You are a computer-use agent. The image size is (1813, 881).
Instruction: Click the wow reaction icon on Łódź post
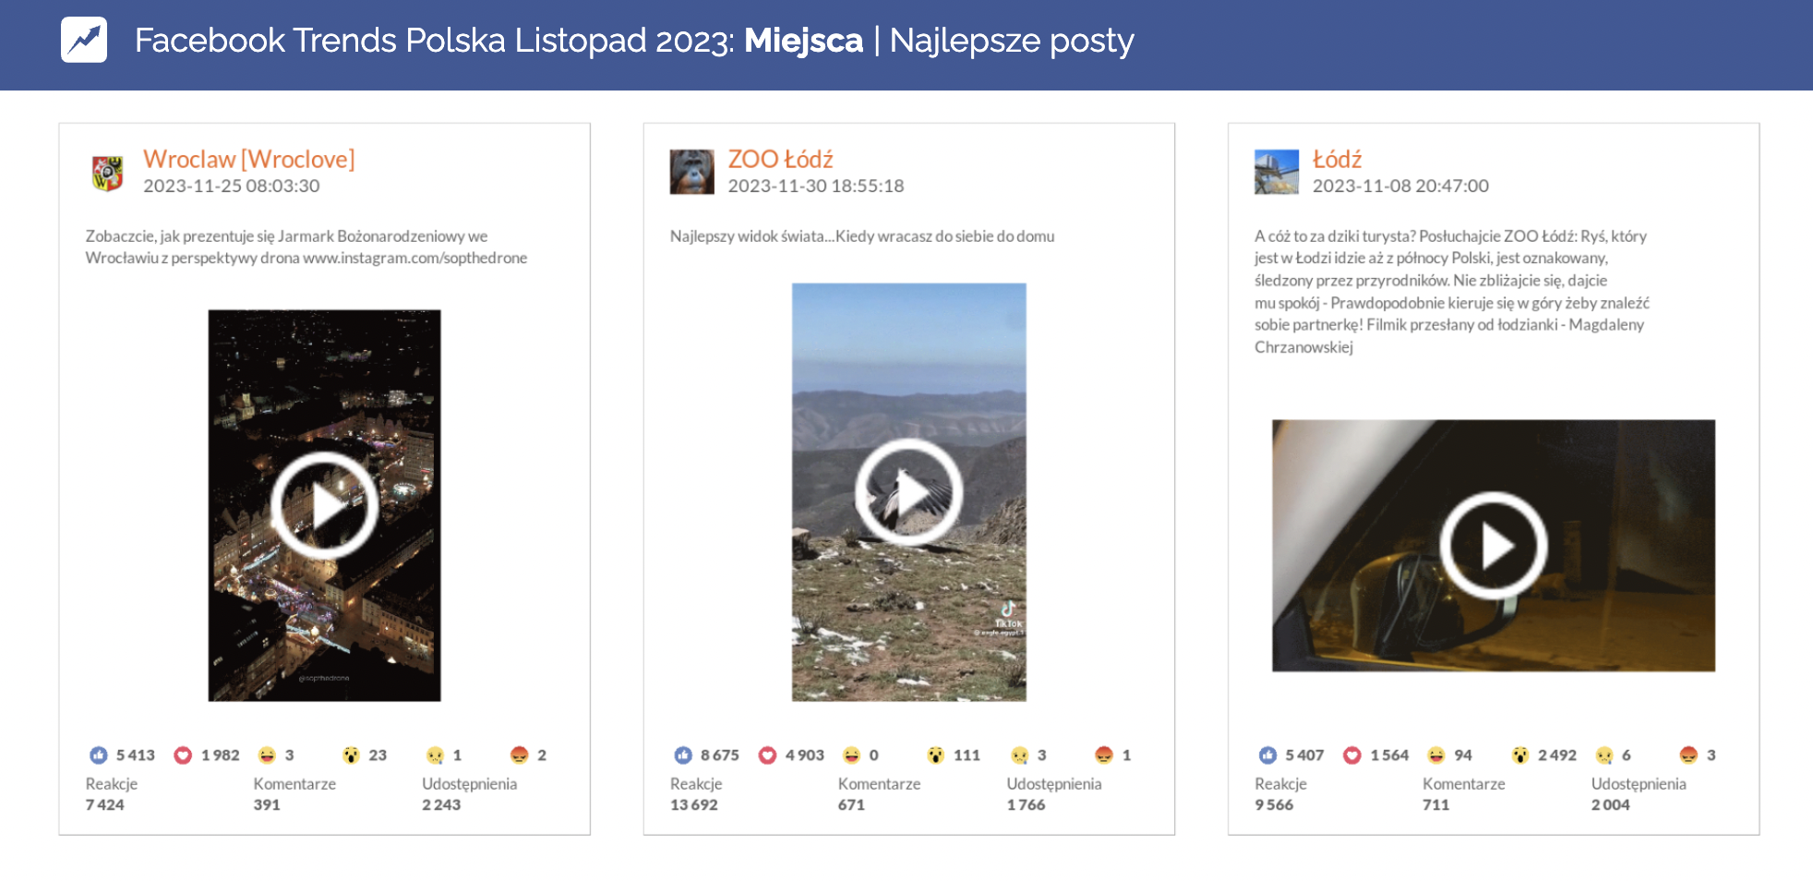tap(1520, 755)
